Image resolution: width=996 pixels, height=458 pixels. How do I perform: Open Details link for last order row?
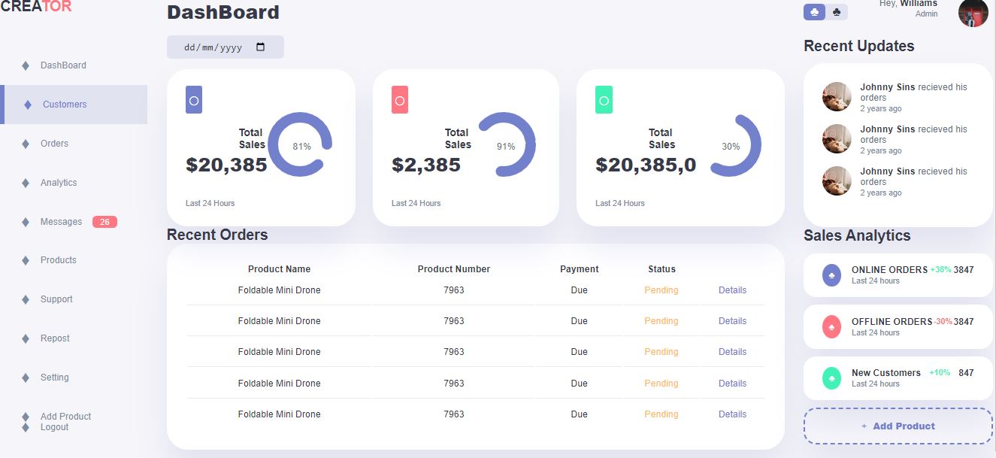732,414
